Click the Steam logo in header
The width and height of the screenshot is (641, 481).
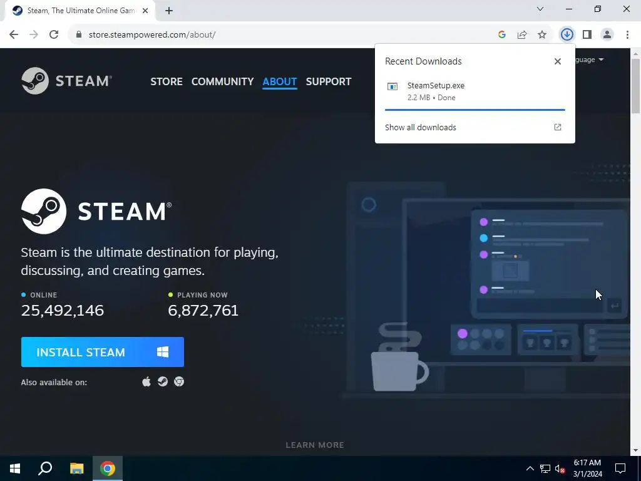click(x=66, y=81)
